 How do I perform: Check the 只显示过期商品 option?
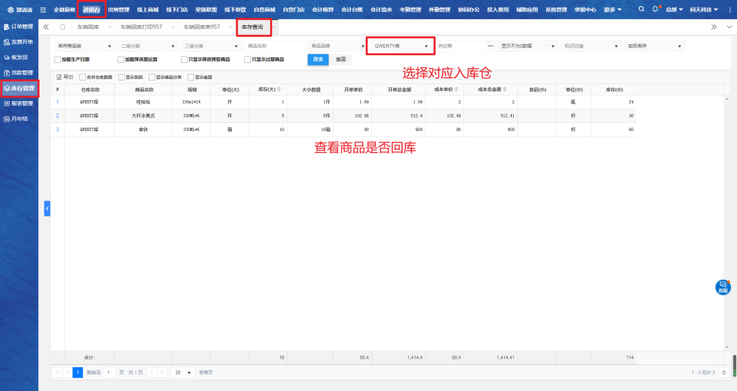pos(247,59)
